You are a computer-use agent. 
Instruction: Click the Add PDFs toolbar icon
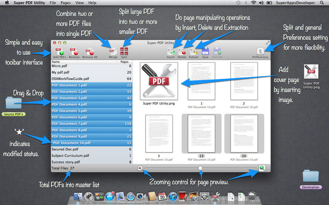(60, 52)
